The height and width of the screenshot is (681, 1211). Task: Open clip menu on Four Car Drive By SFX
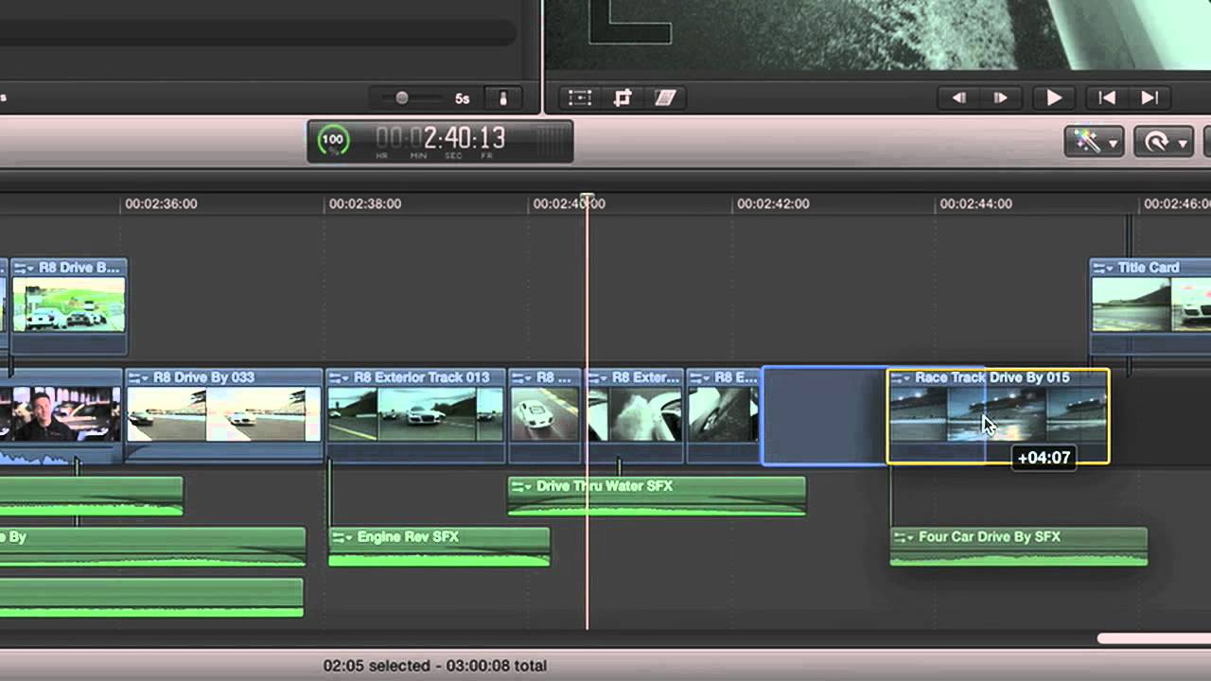pos(904,536)
